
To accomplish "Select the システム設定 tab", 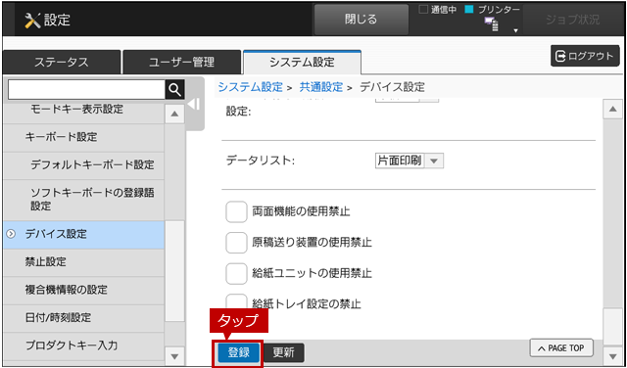I will [x=302, y=62].
